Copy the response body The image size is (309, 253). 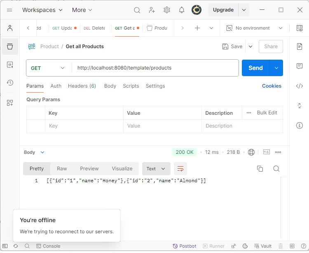260,169
